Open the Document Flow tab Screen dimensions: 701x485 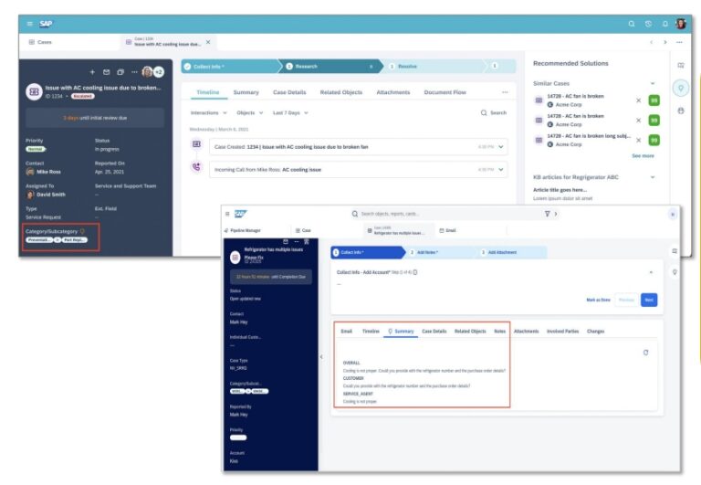coord(445,92)
